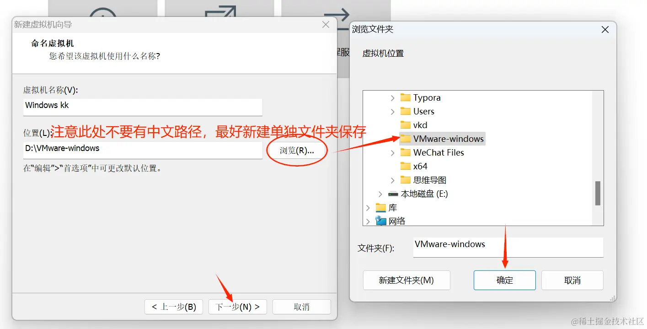Confirm folder with the 确定 button
The image size is (647, 329).
click(505, 280)
